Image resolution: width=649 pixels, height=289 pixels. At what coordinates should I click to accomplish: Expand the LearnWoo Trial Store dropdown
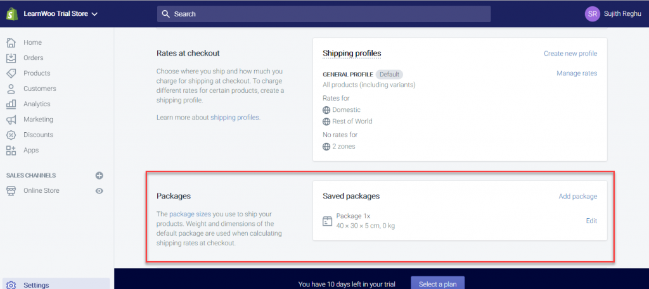click(60, 14)
